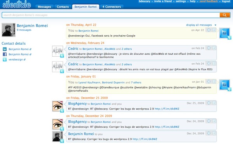Click BlogAgency eye avatar on the Dec 24 message
The height and width of the screenshot is (144, 233).
[x=57, y=124]
